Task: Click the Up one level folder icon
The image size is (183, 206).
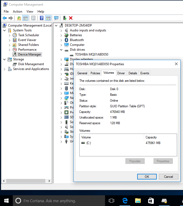Action: click(19, 18)
